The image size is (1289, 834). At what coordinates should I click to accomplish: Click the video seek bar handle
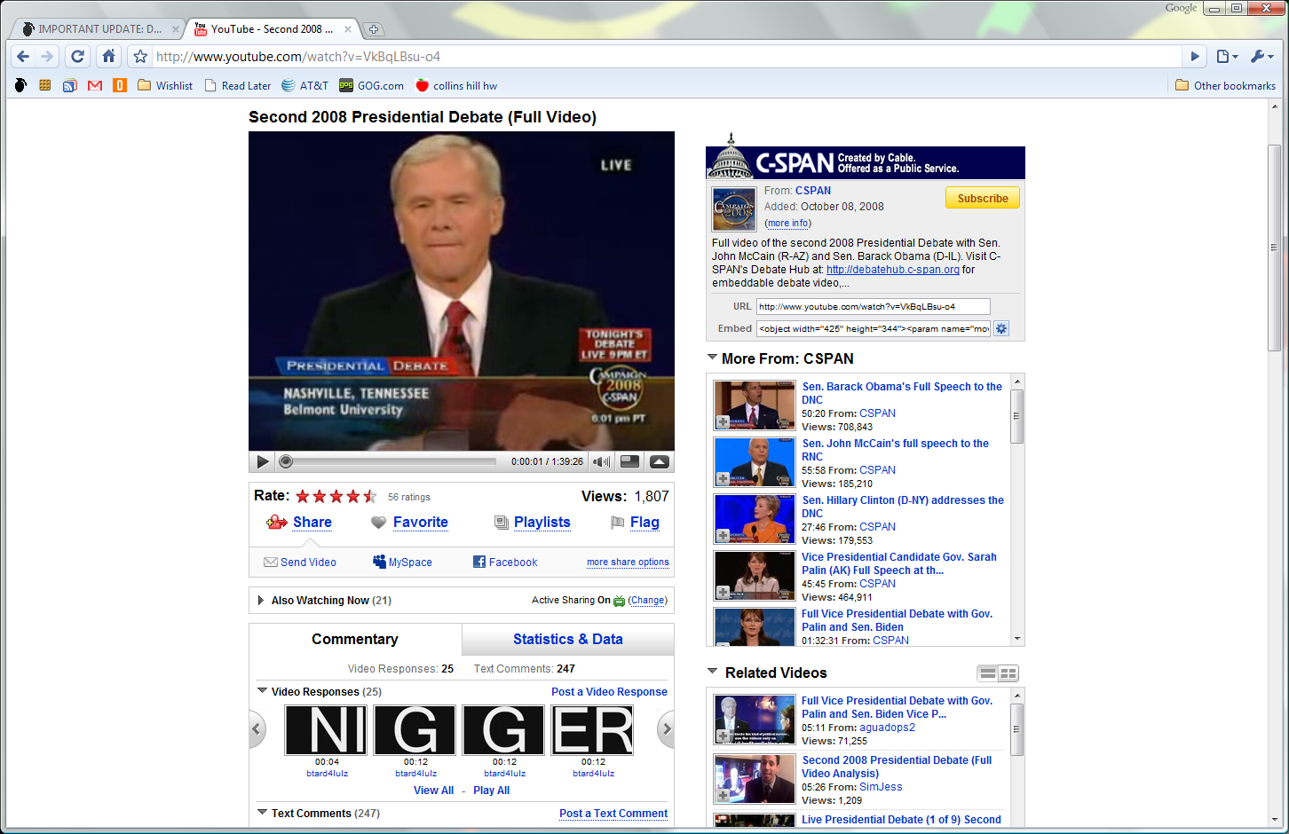(286, 461)
